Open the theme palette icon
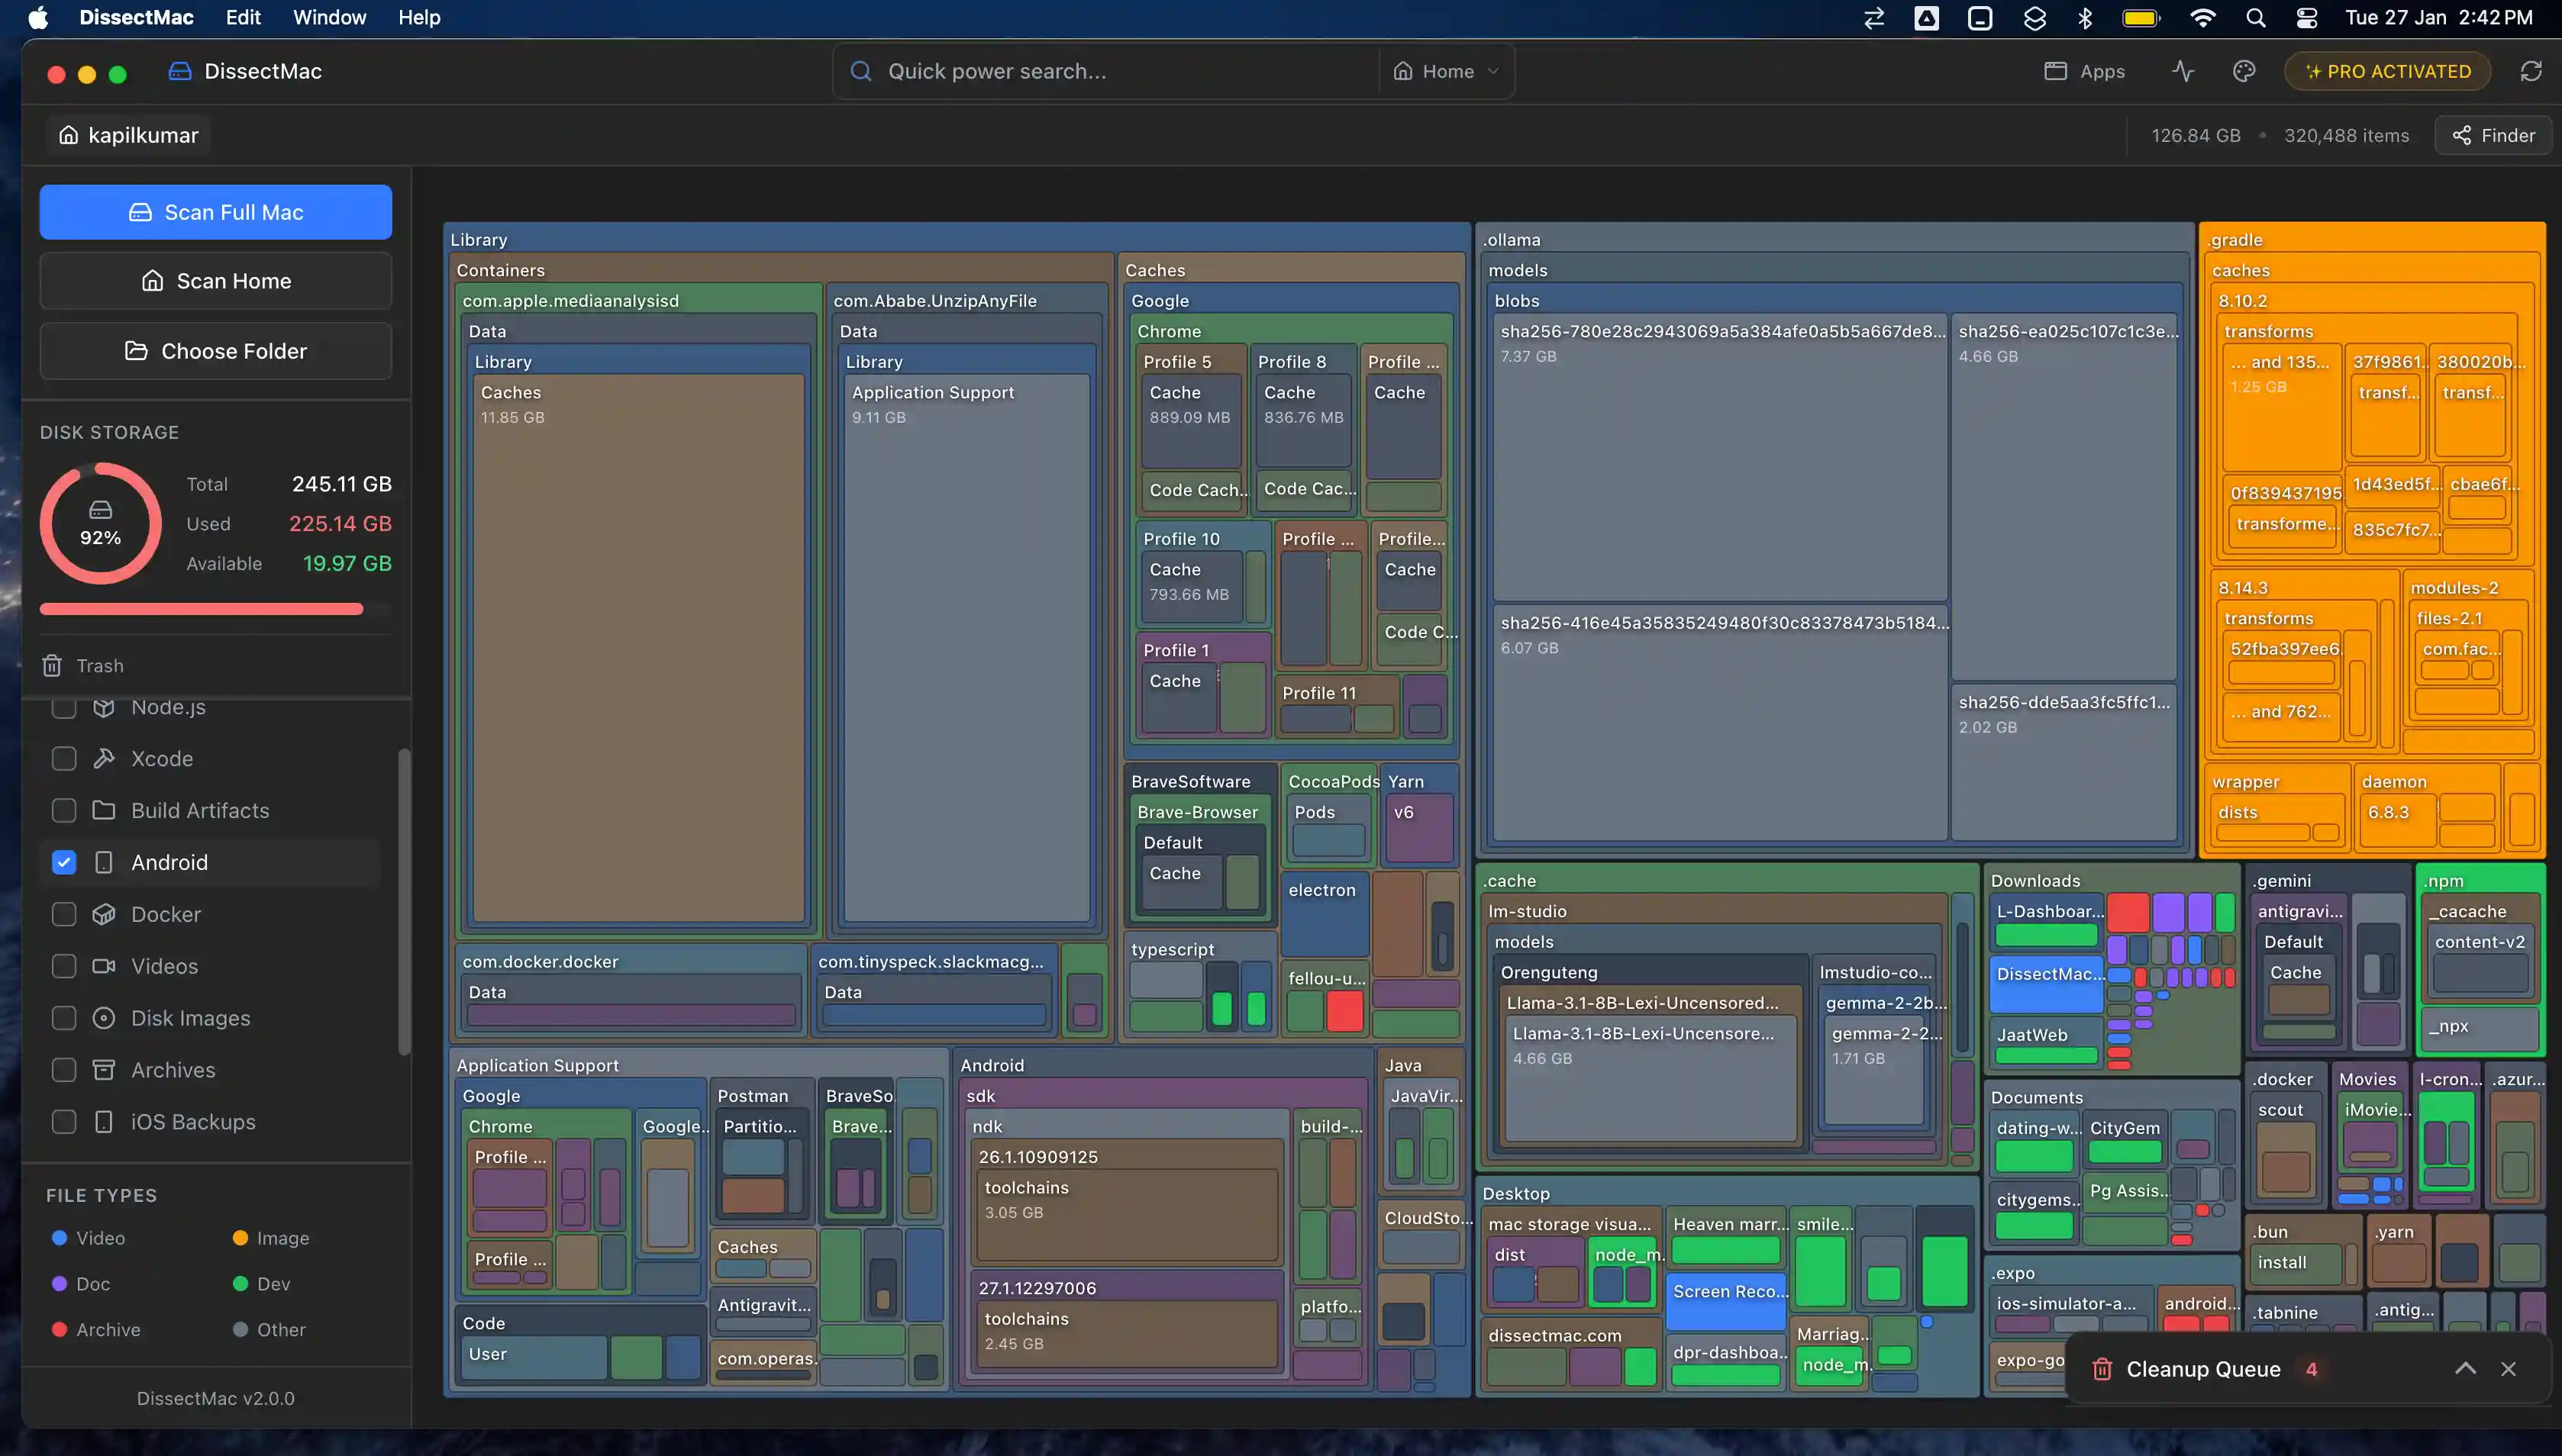2562x1456 pixels. pos(2244,71)
